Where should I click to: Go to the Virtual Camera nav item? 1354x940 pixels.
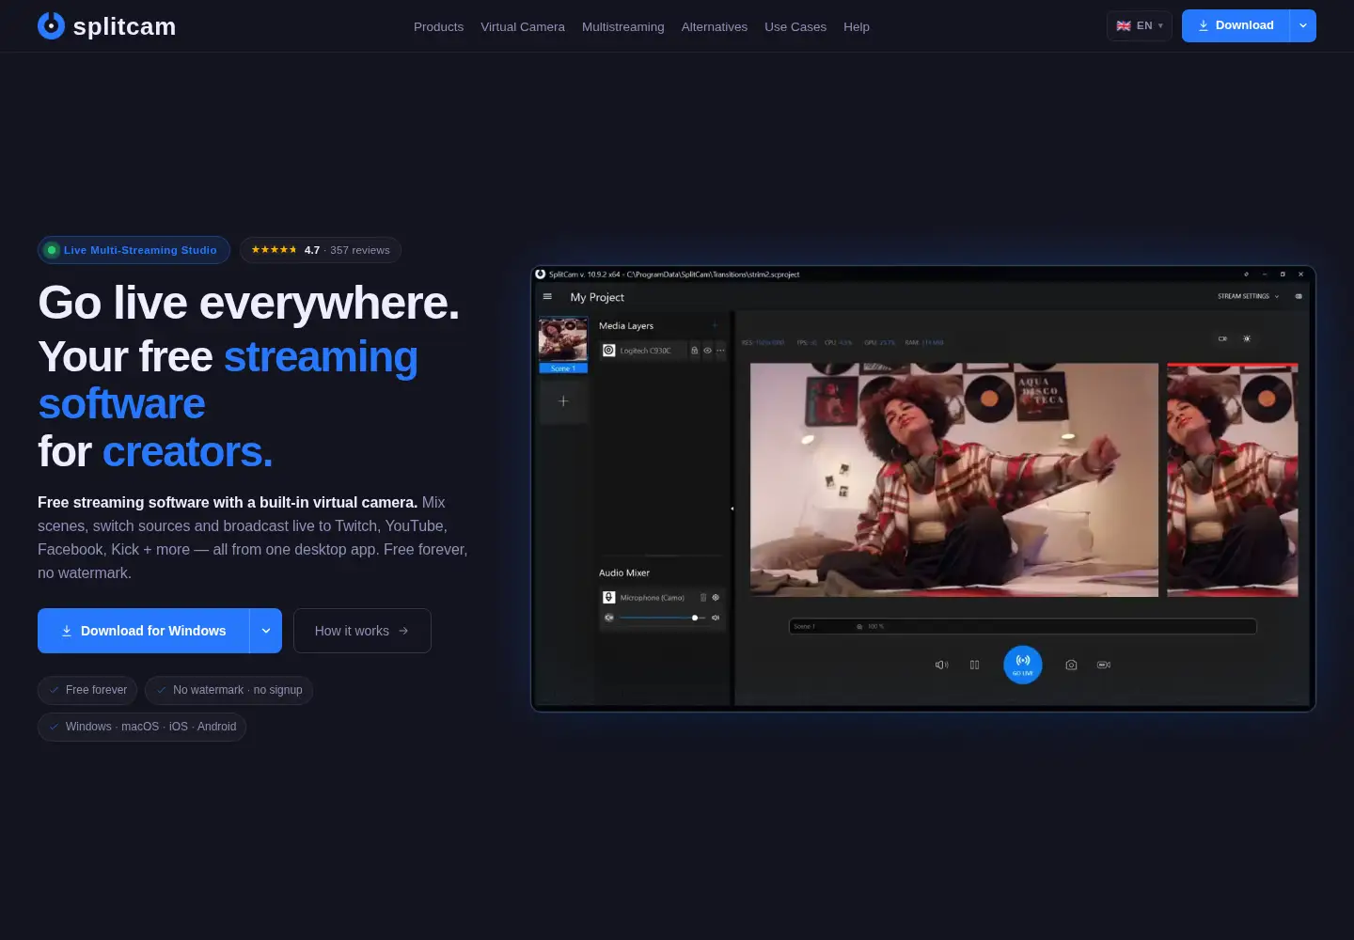[523, 26]
